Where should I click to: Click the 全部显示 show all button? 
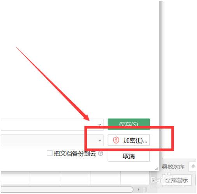click(x=177, y=180)
